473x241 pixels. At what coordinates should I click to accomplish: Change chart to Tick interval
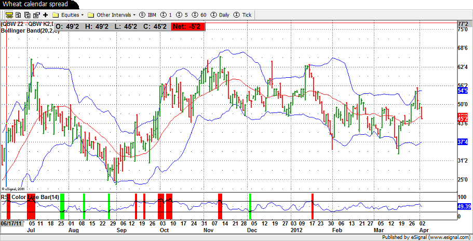point(243,15)
